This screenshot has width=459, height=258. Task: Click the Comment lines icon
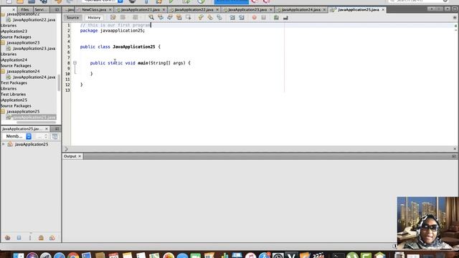(x=276, y=17)
